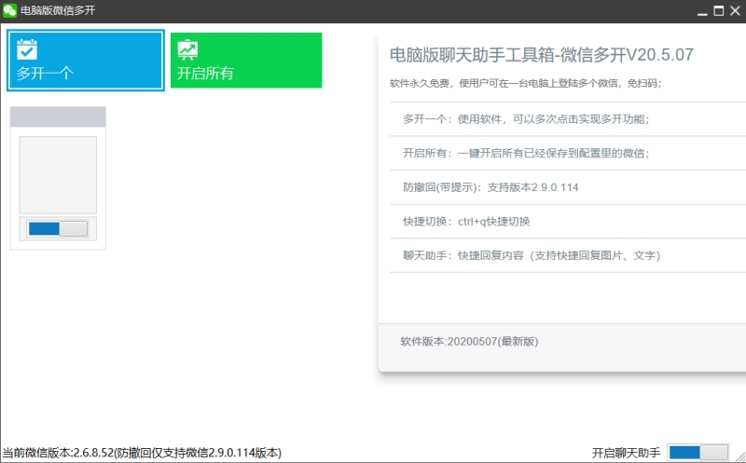Click the calendar-check icon on 多开一个 tile

(28, 49)
